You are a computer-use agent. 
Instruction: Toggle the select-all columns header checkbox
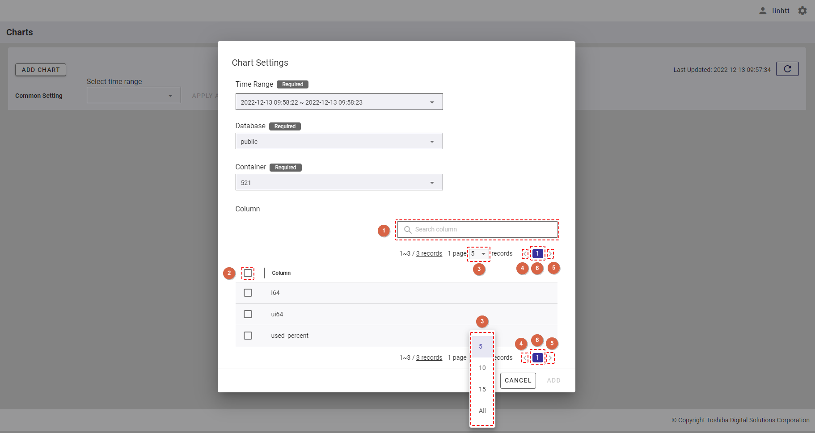(x=248, y=273)
